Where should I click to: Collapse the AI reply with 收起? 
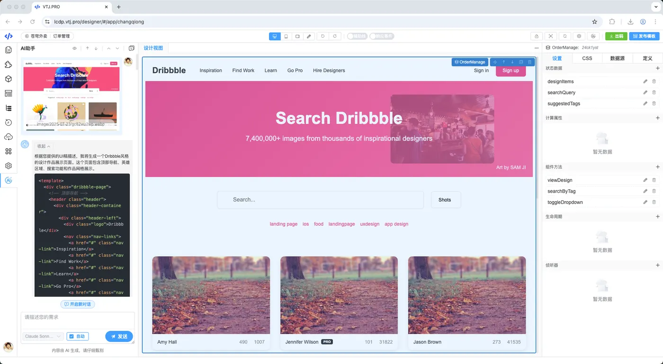[44, 146]
